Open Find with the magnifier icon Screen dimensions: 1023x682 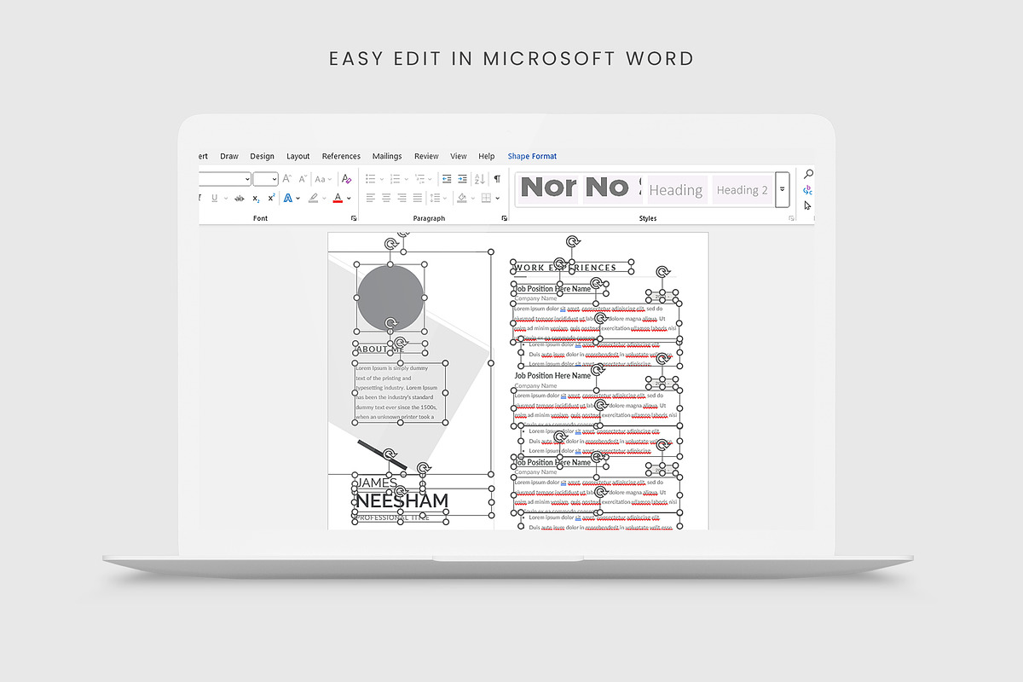(808, 175)
